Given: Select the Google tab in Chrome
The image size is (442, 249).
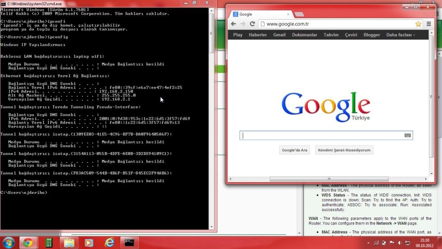Looking at the screenshot, I should pos(261,14).
